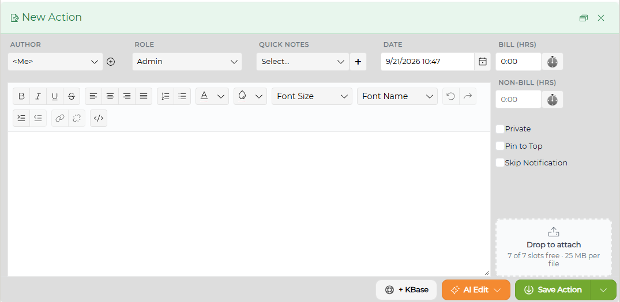Click the Non-Bill hours input field
The image size is (620, 302).
518,99
